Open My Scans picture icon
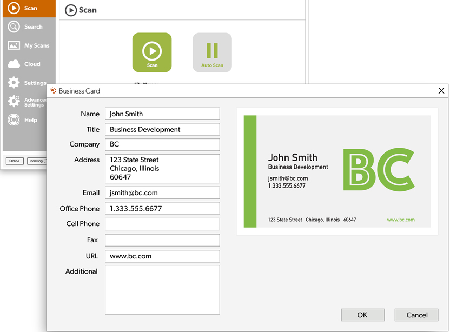The width and height of the screenshot is (450, 332). click(14, 45)
